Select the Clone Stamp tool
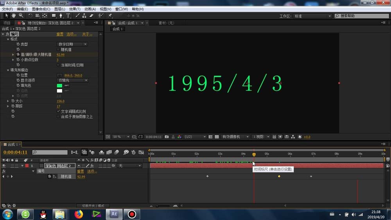 [x=84, y=16]
